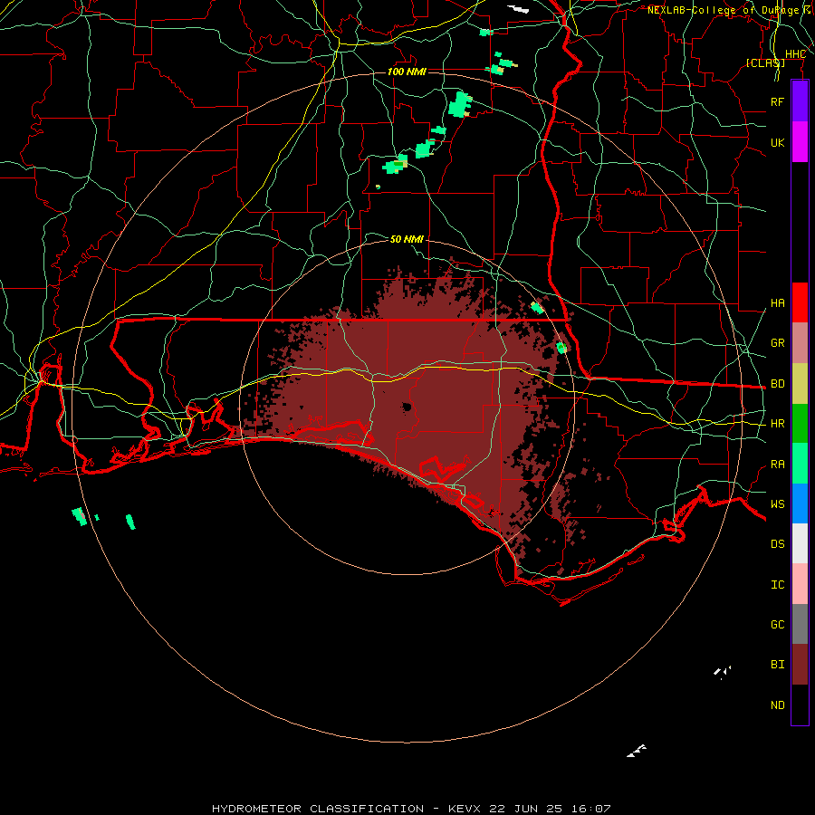Viewport: 815px width, 815px height.
Task: Click the RF legend label
Action: pyautogui.click(x=778, y=101)
